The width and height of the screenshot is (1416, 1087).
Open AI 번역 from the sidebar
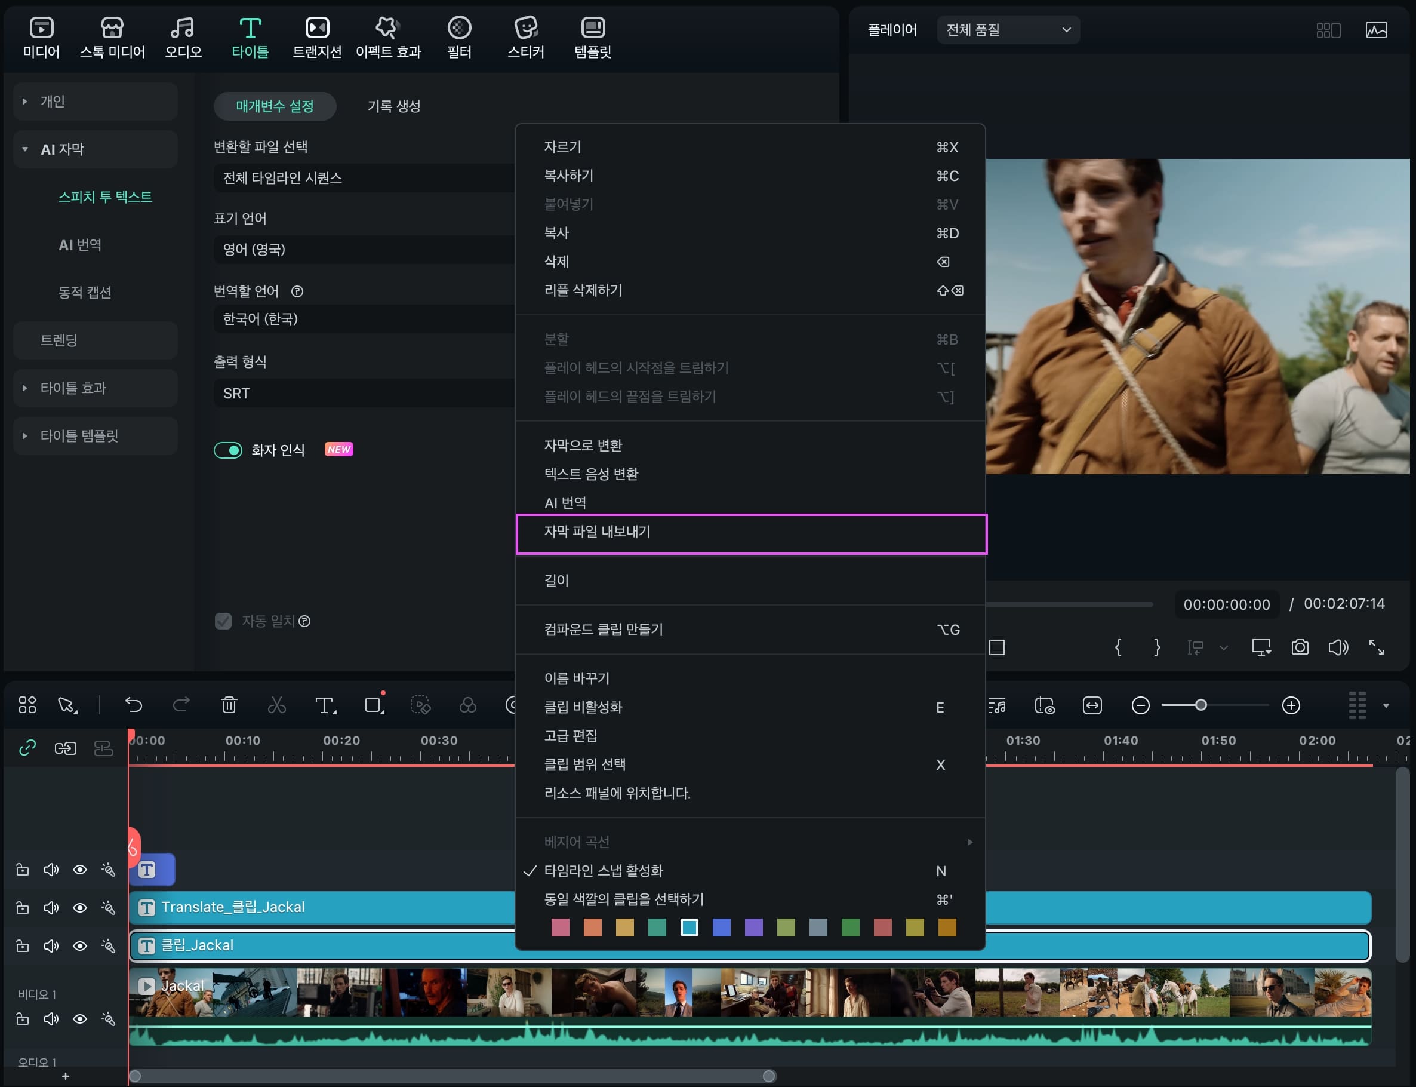(x=80, y=245)
